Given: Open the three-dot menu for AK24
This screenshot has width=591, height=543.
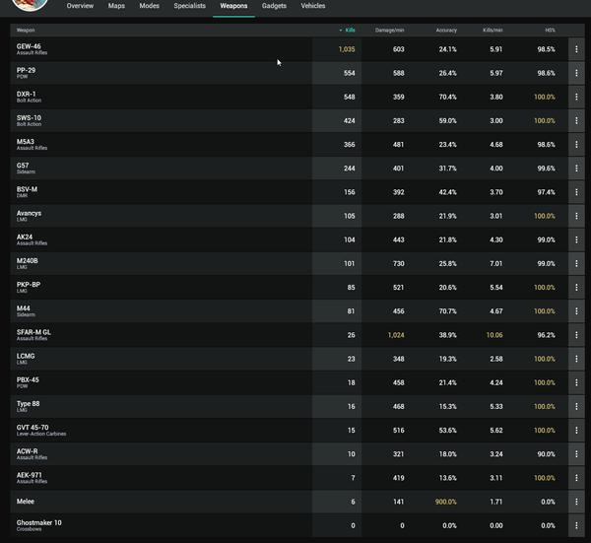Looking at the screenshot, I should click(576, 239).
